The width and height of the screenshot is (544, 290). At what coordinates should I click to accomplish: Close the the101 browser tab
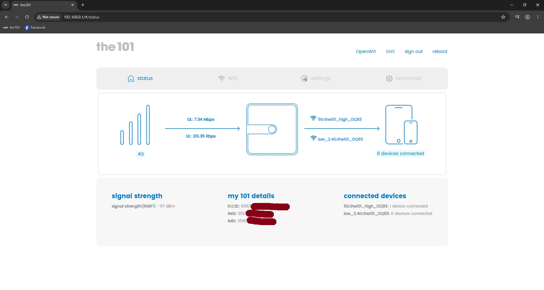[x=73, y=5]
